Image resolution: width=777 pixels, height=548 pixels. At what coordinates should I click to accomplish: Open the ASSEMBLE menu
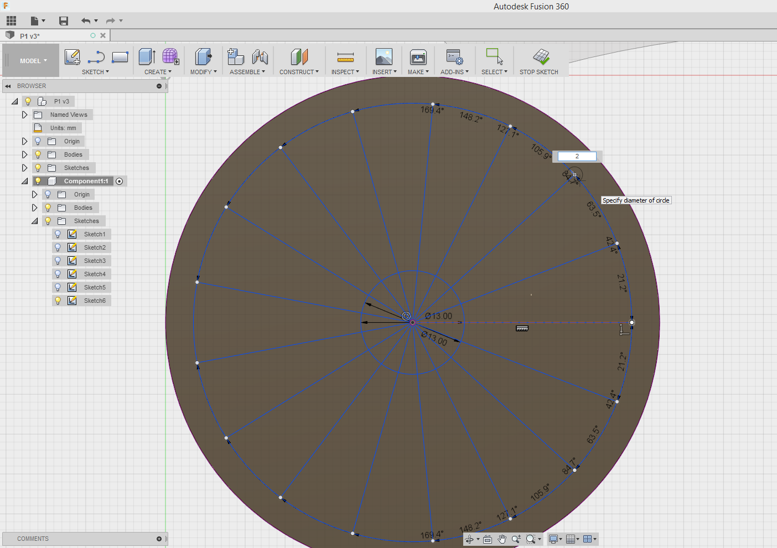(x=247, y=72)
